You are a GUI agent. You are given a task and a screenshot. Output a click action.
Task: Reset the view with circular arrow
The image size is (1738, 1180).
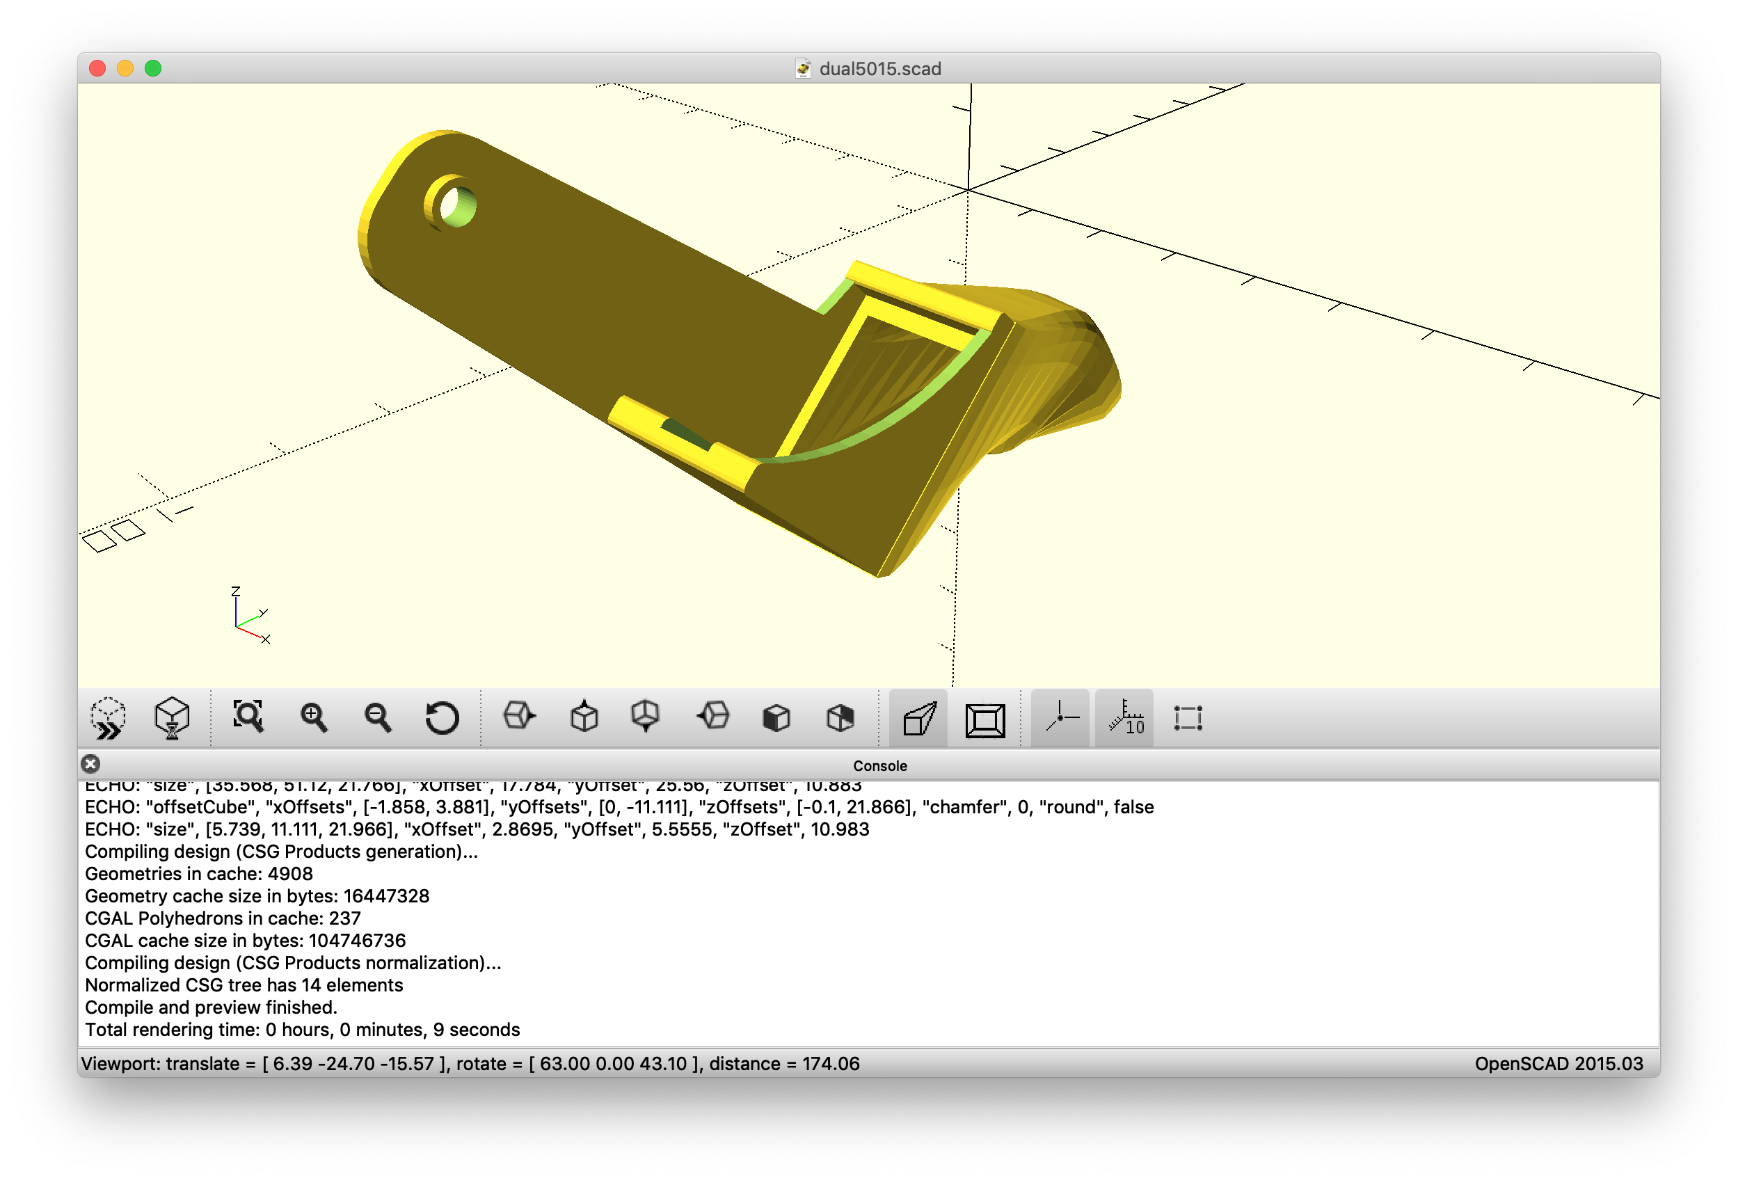(442, 718)
